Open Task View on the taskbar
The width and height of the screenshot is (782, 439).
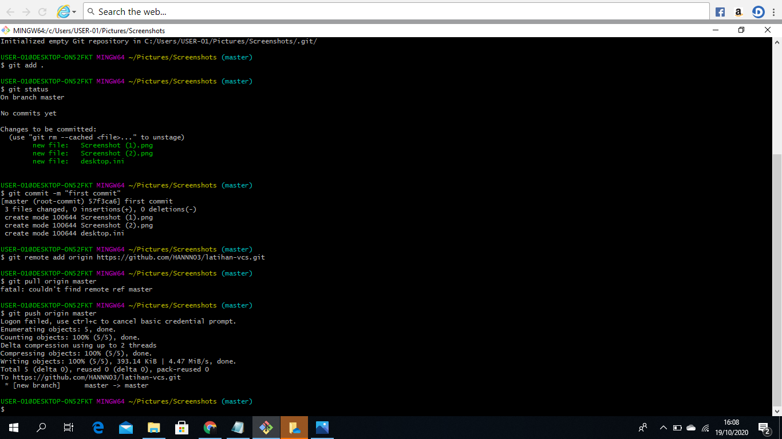point(69,428)
